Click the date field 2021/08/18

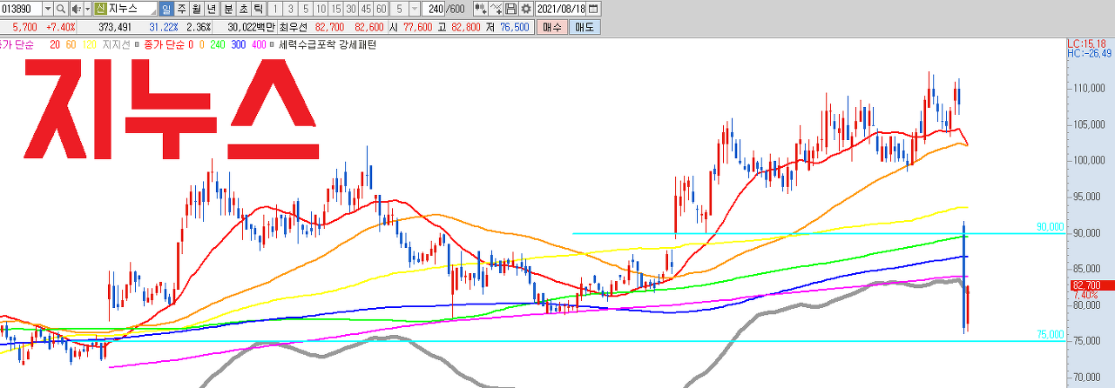(x=561, y=9)
